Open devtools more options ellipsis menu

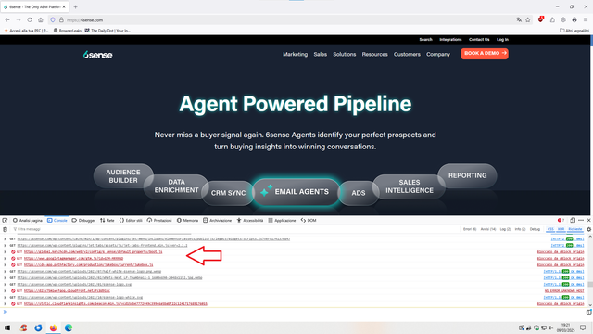click(x=581, y=220)
